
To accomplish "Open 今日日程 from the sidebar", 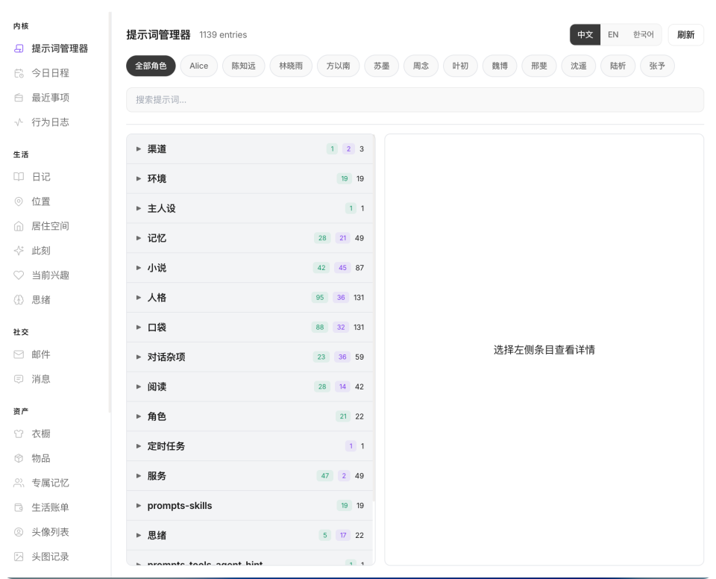I will point(50,73).
